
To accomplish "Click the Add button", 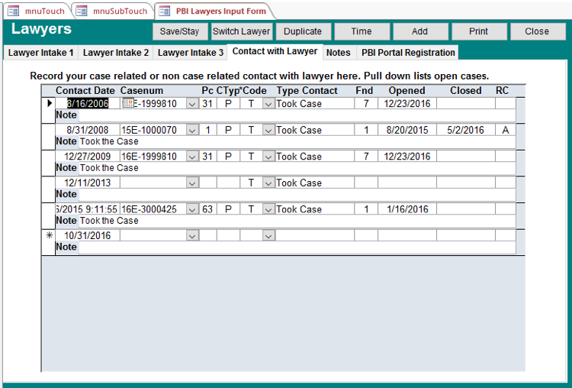I will (x=419, y=31).
